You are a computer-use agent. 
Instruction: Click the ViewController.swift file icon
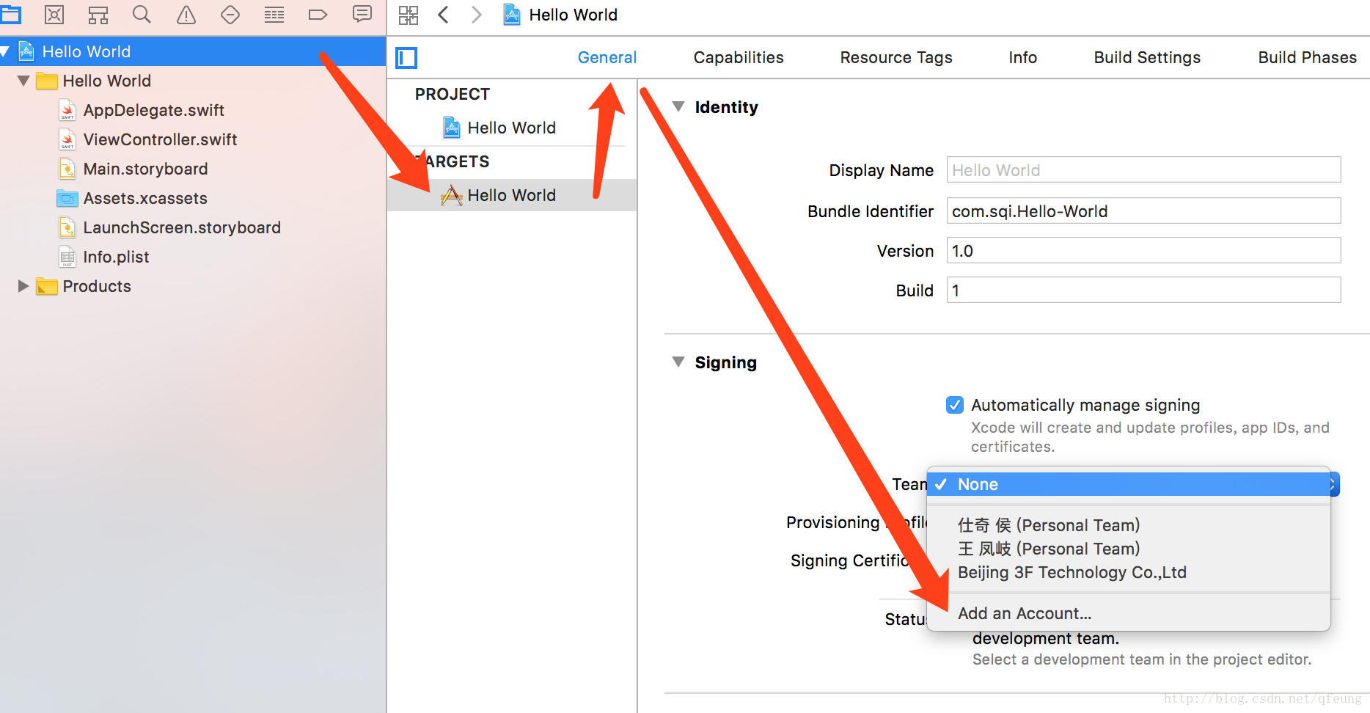coord(67,139)
